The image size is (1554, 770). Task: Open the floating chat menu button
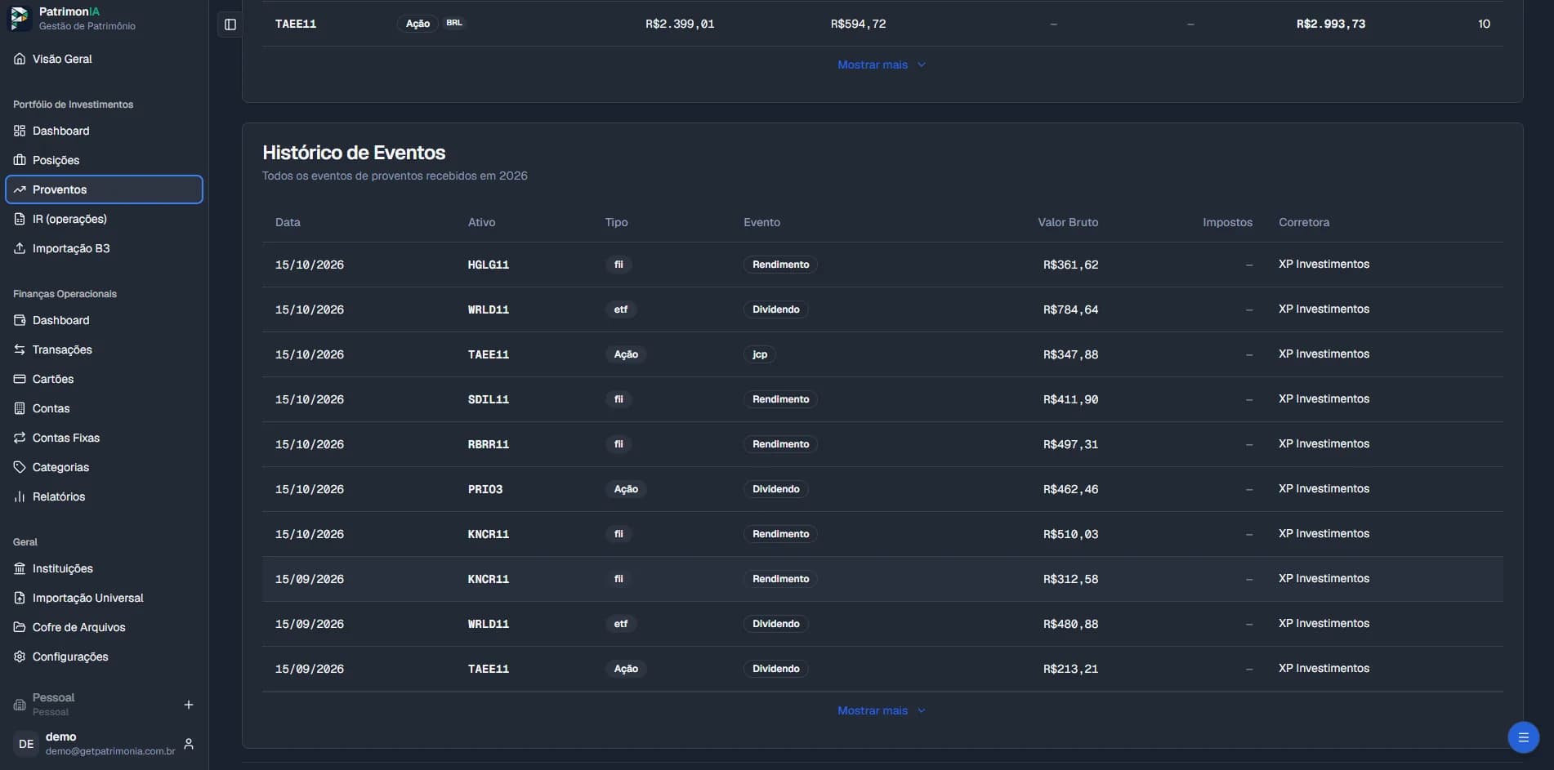(1523, 737)
